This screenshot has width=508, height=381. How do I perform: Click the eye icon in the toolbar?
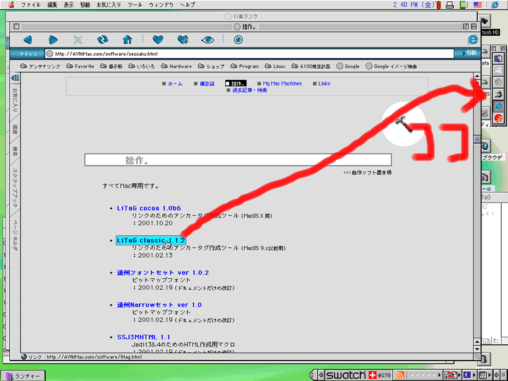click(x=208, y=40)
